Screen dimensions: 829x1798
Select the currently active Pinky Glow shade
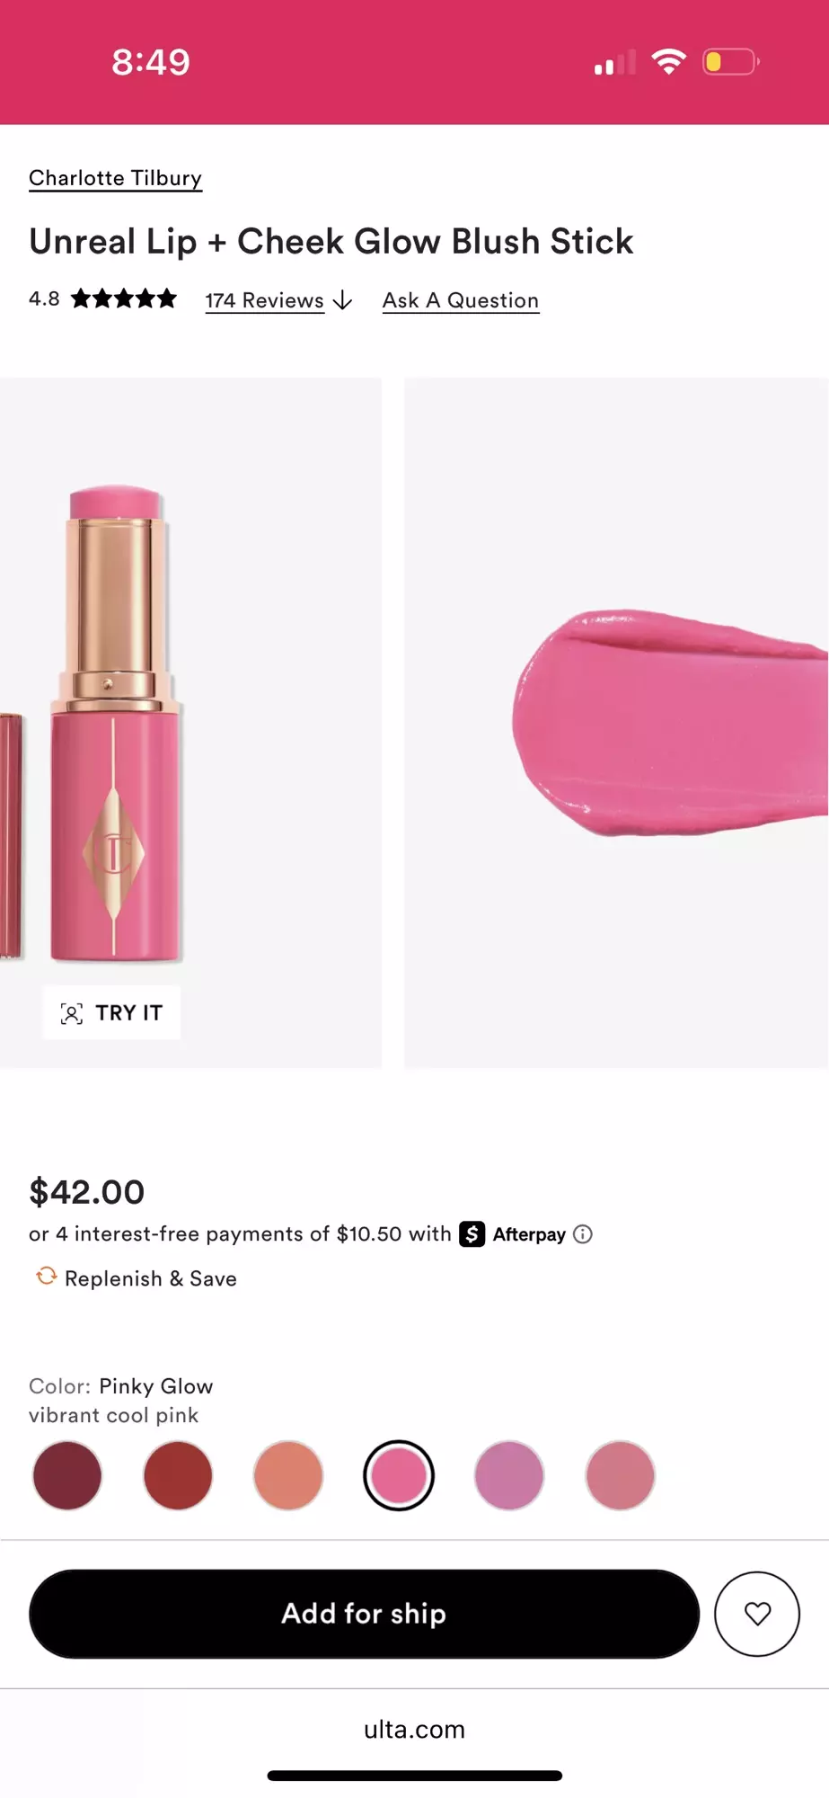[399, 1474]
